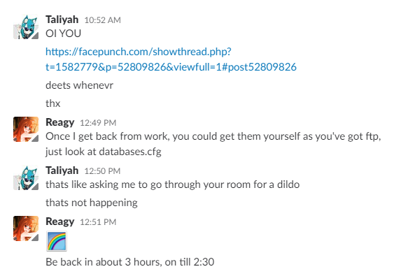
Task: Click the "deets whenevr" message
Action: (79, 85)
